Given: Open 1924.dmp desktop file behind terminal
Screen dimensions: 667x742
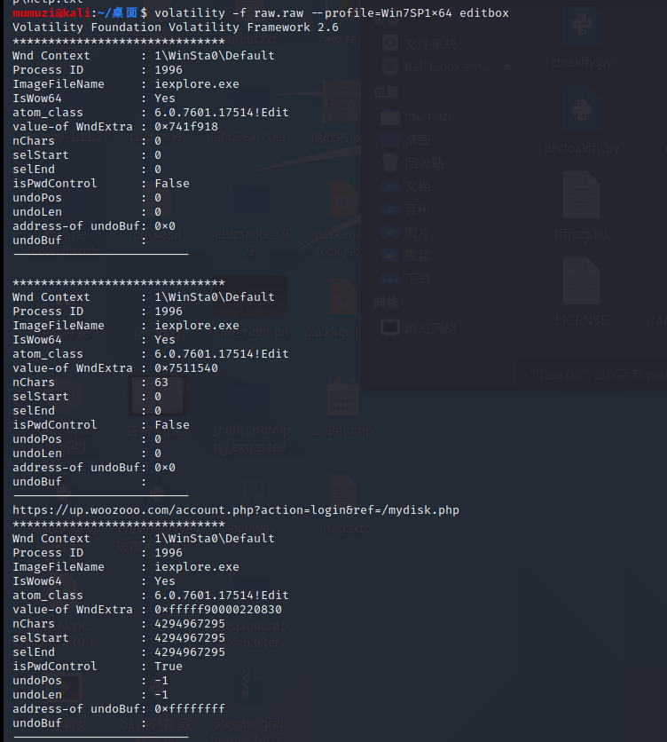Looking at the screenshot, I should pos(343,408).
